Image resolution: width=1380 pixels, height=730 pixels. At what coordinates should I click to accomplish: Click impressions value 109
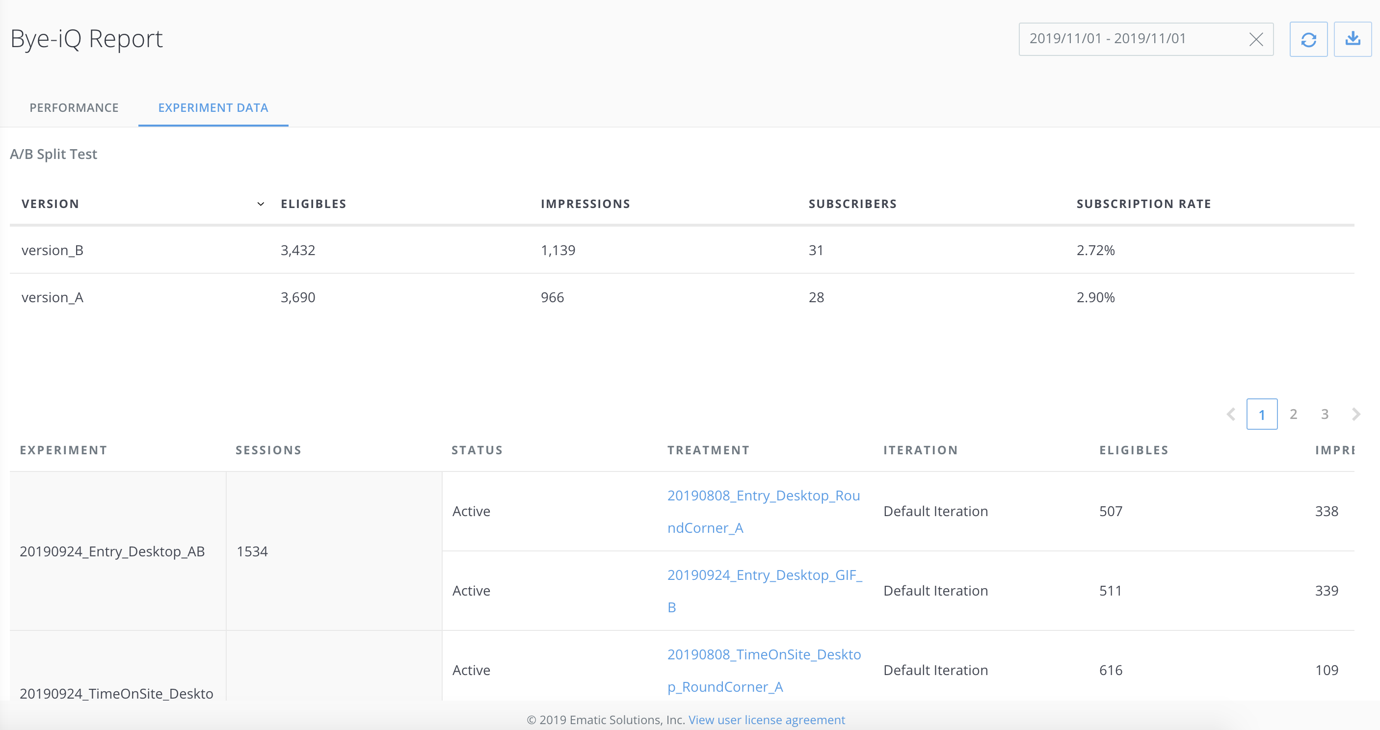click(x=1327, y=671)
